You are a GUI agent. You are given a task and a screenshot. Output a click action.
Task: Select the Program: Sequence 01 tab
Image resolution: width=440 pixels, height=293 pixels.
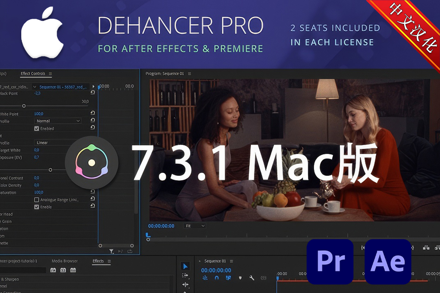[165, 74]
